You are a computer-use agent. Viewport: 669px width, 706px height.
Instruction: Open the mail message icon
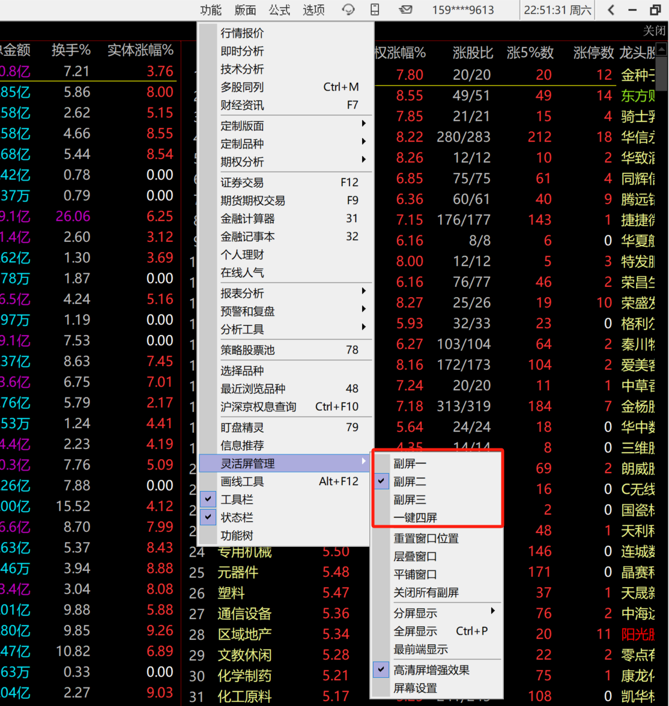[405, 10]
